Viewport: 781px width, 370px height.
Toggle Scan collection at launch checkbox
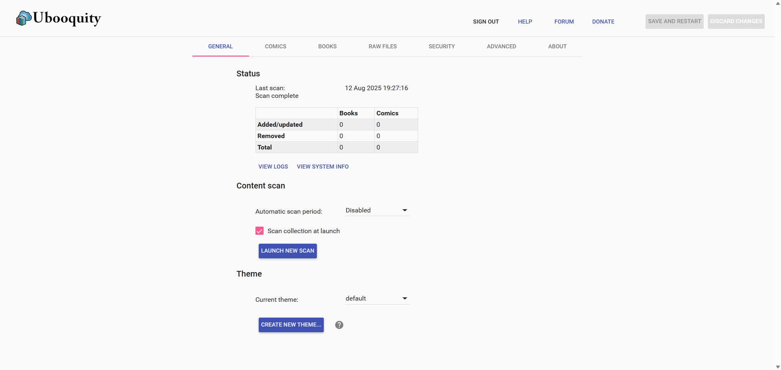click(x=260, y=231)
